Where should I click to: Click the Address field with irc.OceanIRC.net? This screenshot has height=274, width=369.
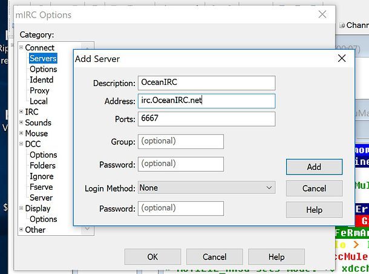(207, 101)
